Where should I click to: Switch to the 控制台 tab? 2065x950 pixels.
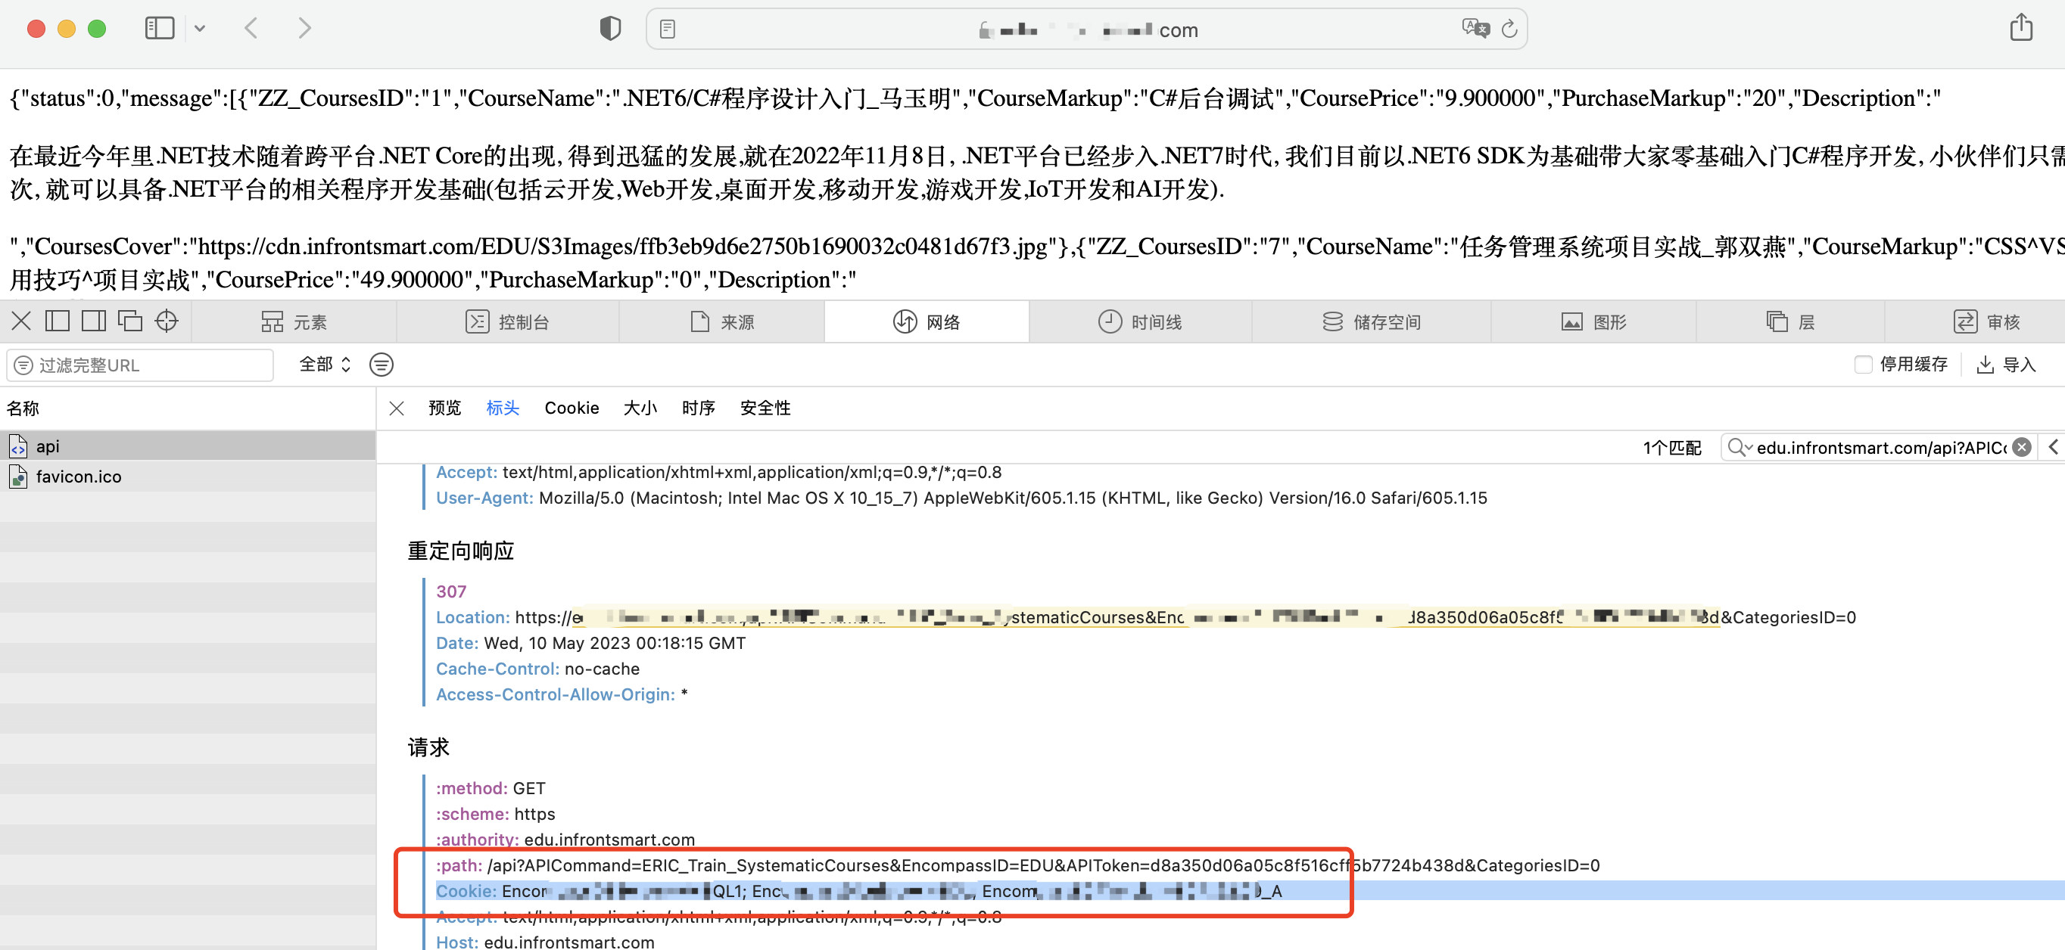pos(507,322)
